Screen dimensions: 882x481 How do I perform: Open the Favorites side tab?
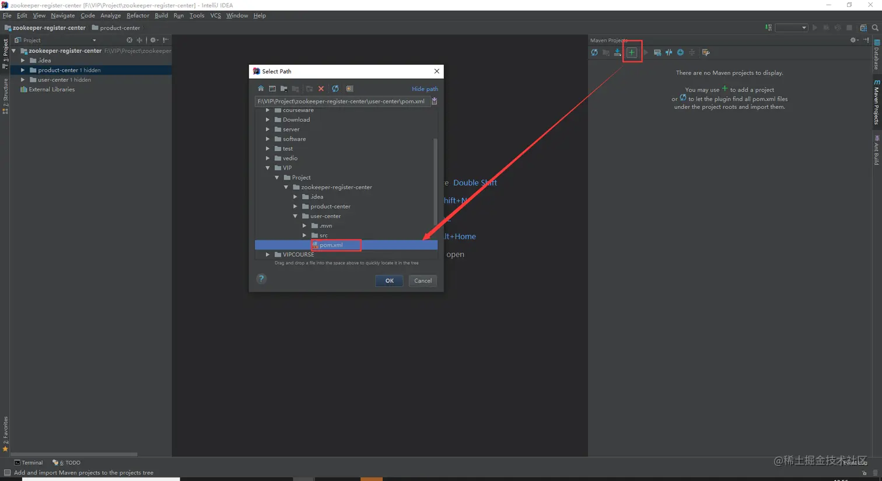5,434
